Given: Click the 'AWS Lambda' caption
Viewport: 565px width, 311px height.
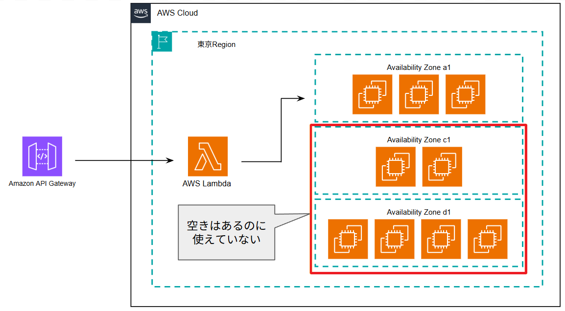Looking at the screenshot, I should 207,183.
